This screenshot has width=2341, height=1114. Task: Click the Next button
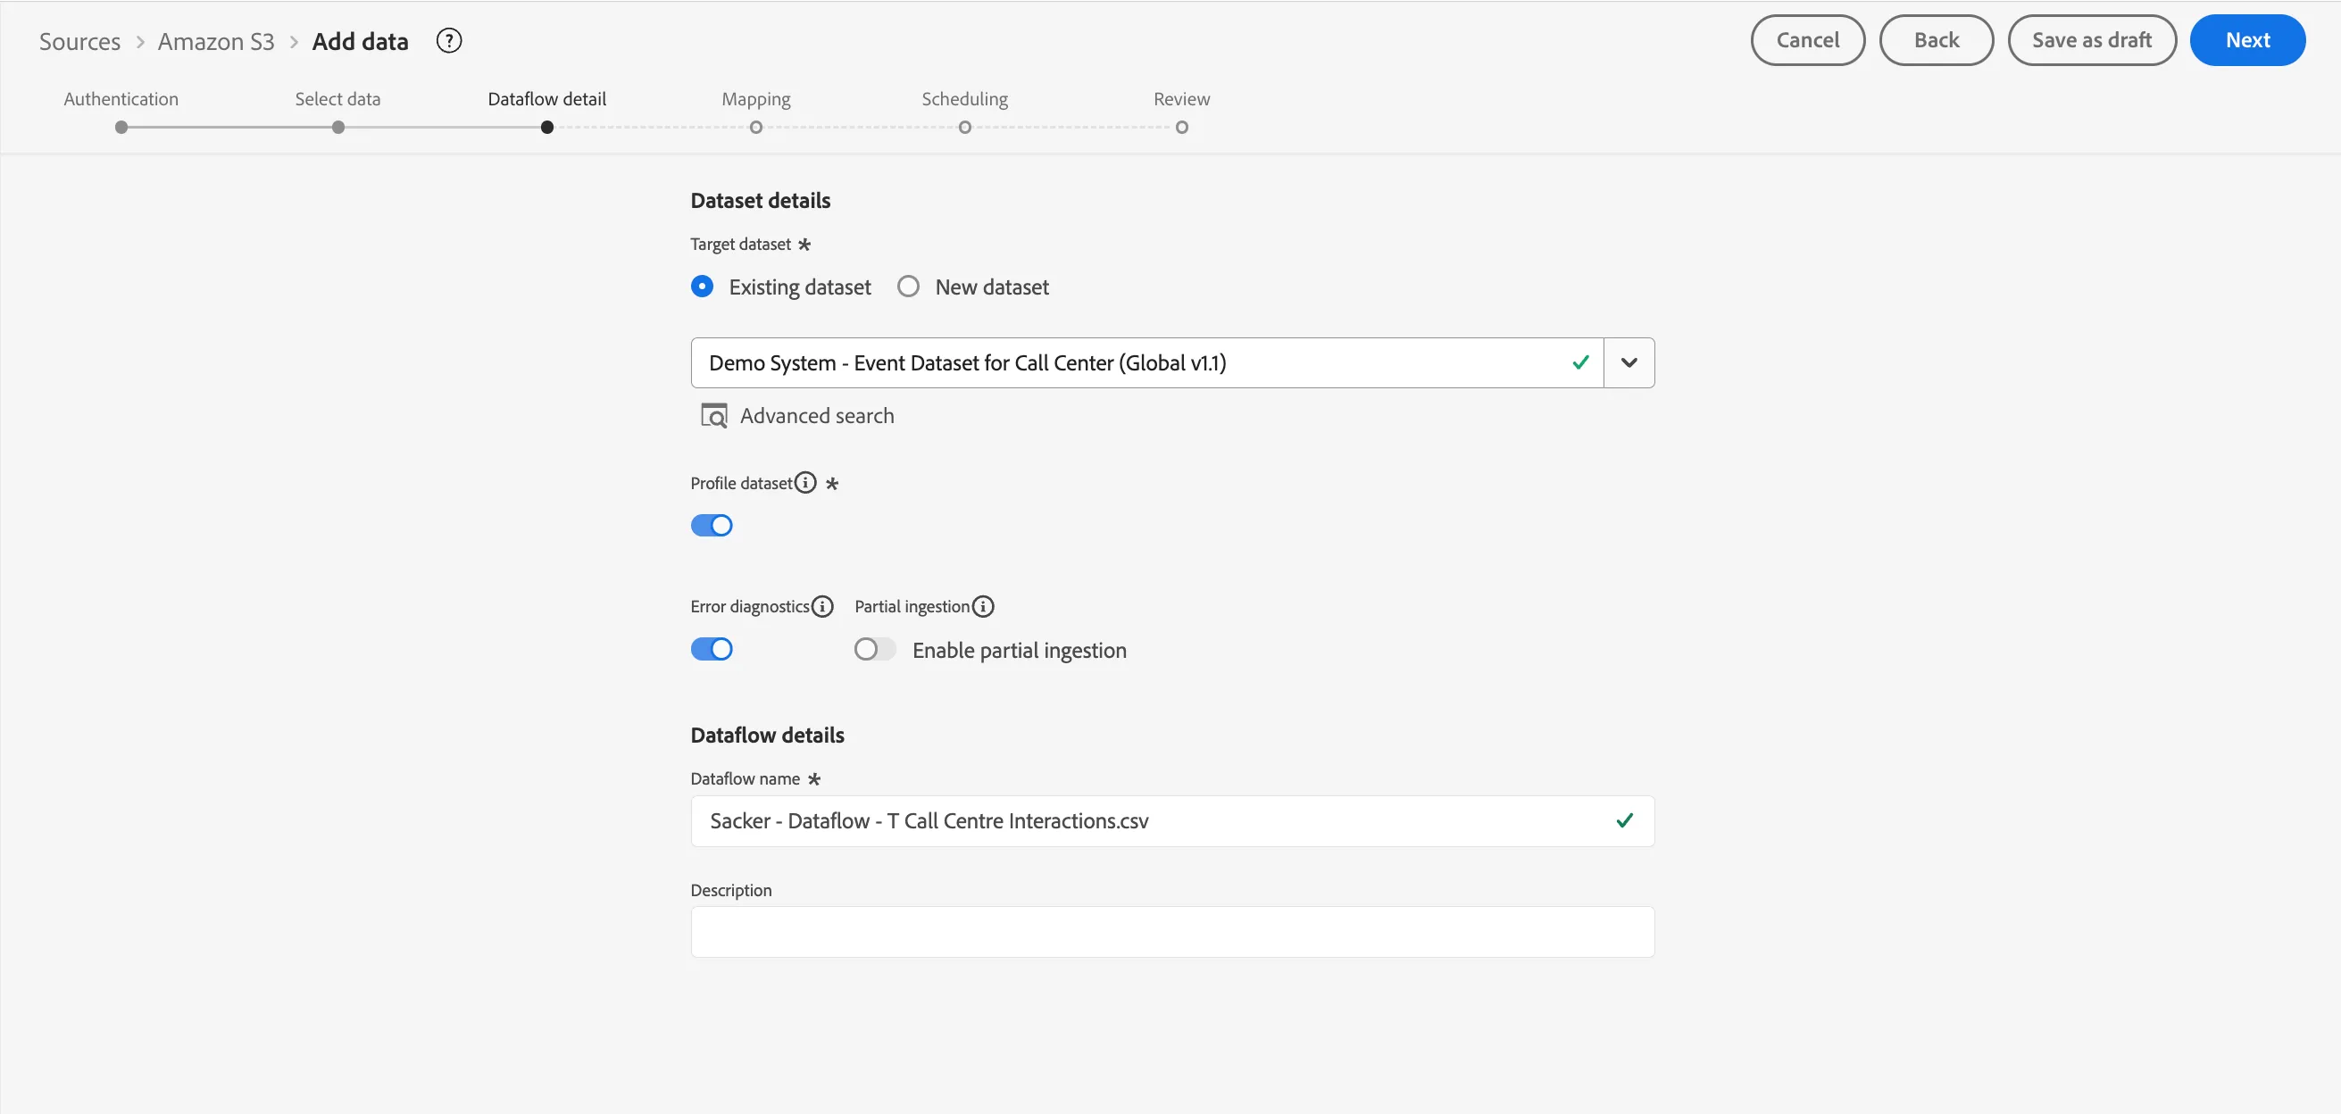pyautogui.click(x=2247, y=40)
